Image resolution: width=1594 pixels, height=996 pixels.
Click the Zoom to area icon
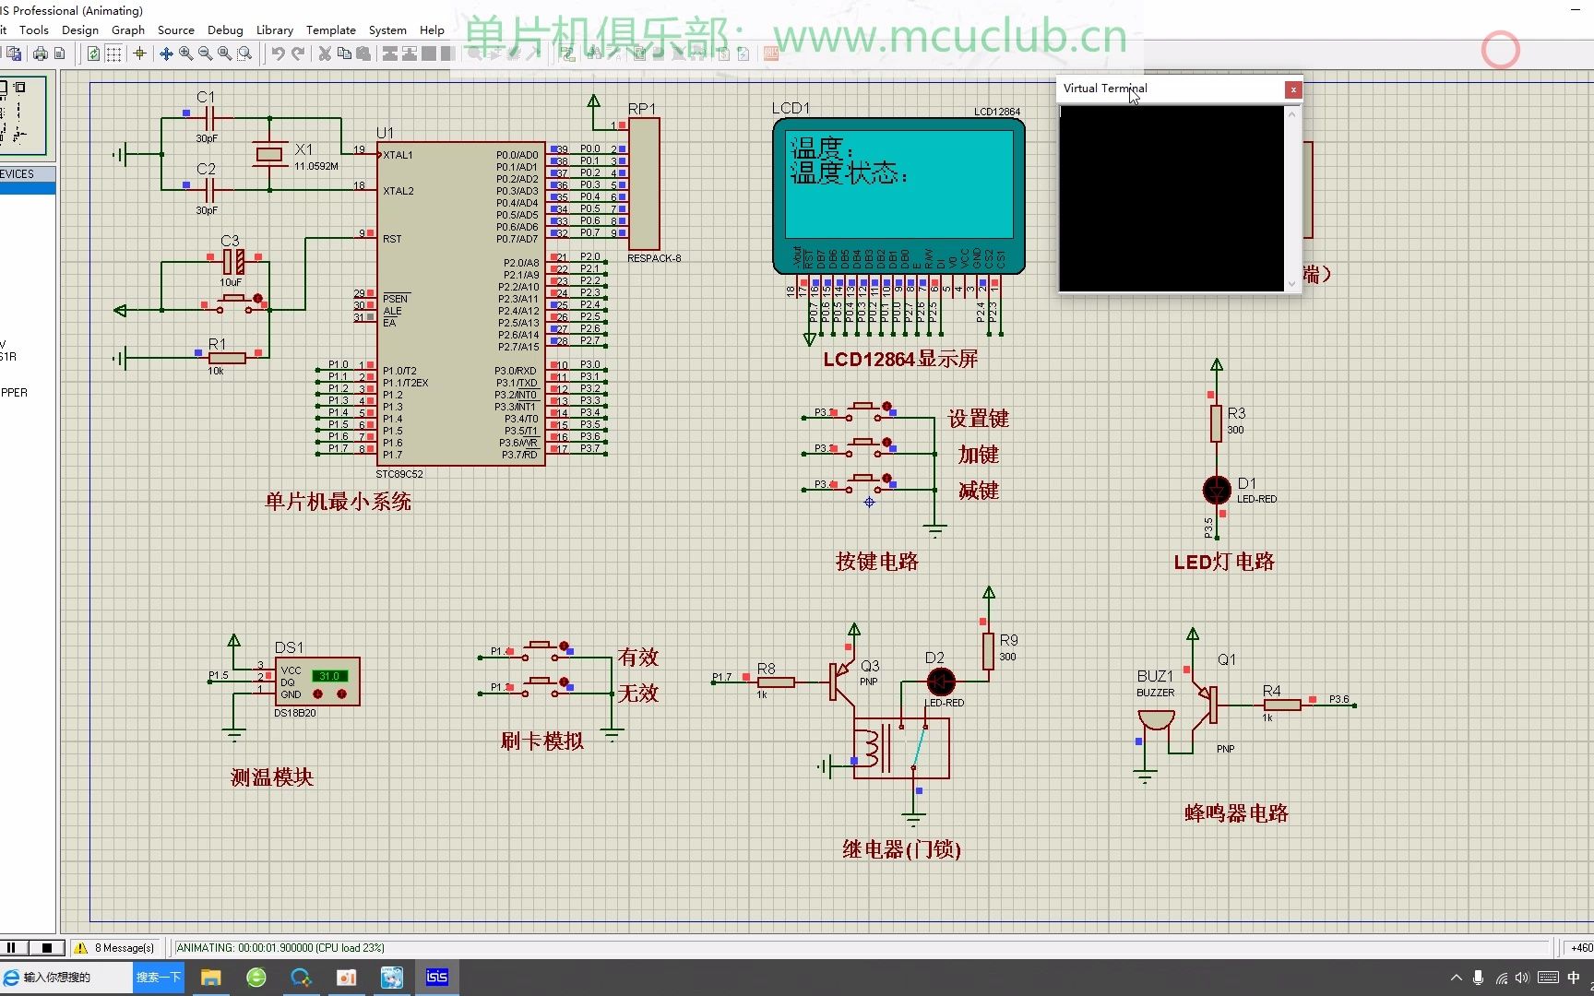pos(244,53)
